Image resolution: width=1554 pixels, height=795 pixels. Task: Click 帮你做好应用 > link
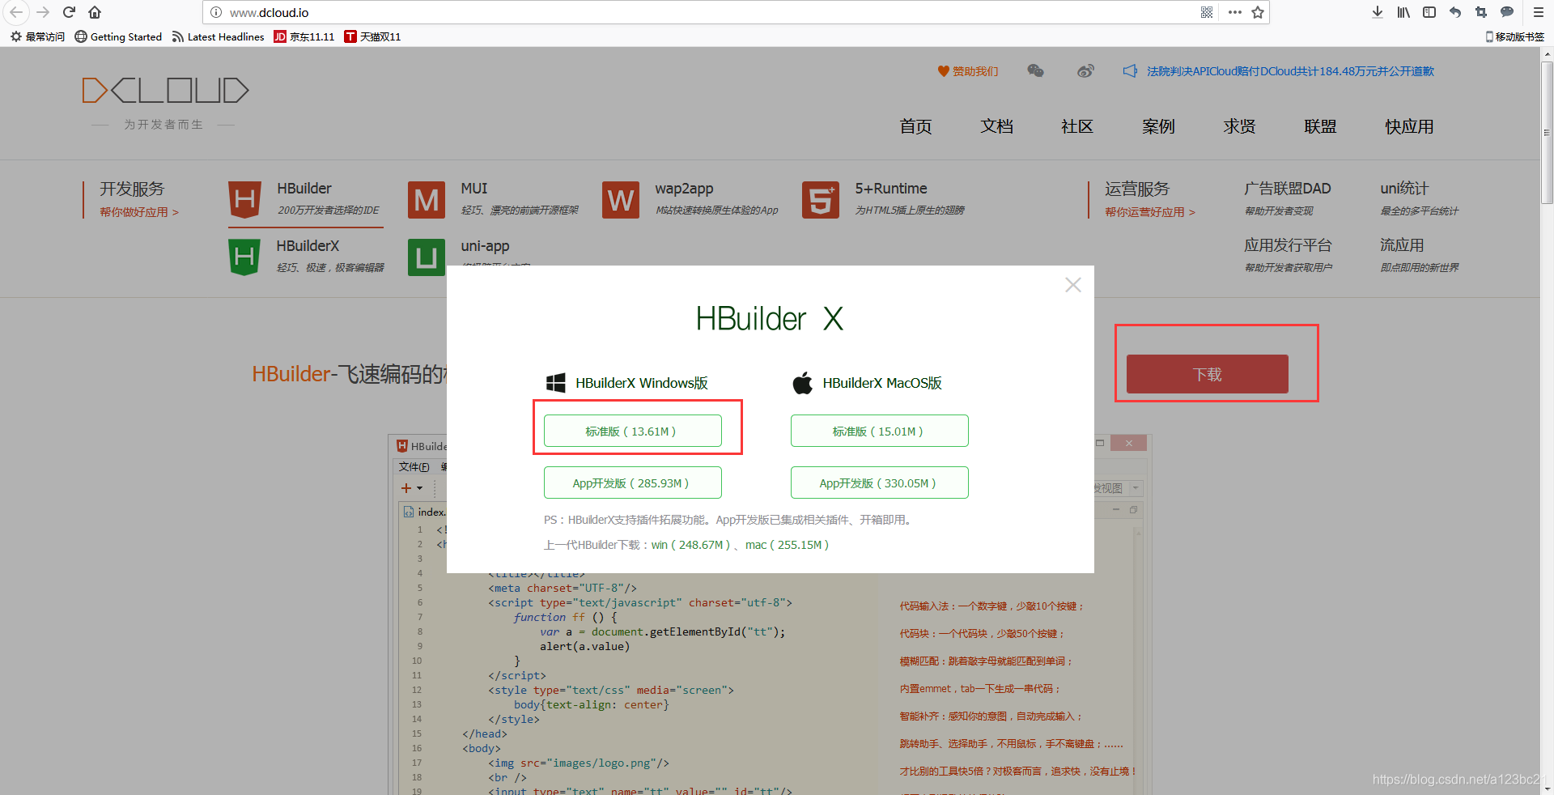click(139, 212)
